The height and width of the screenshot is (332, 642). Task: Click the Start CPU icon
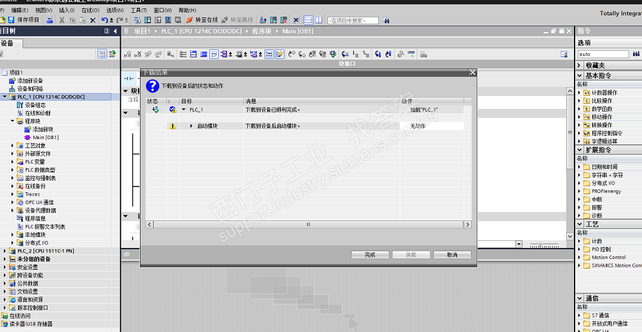pyautogui.click(x=273, y=20)
